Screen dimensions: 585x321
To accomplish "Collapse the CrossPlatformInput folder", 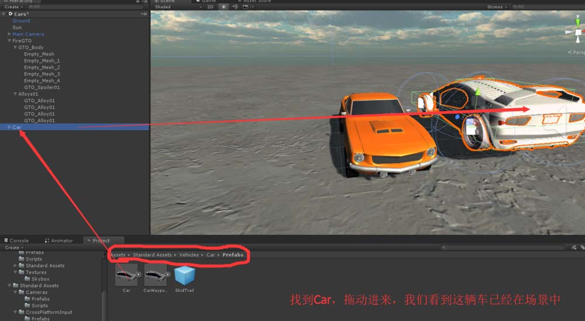I will [x=15, y=312].
